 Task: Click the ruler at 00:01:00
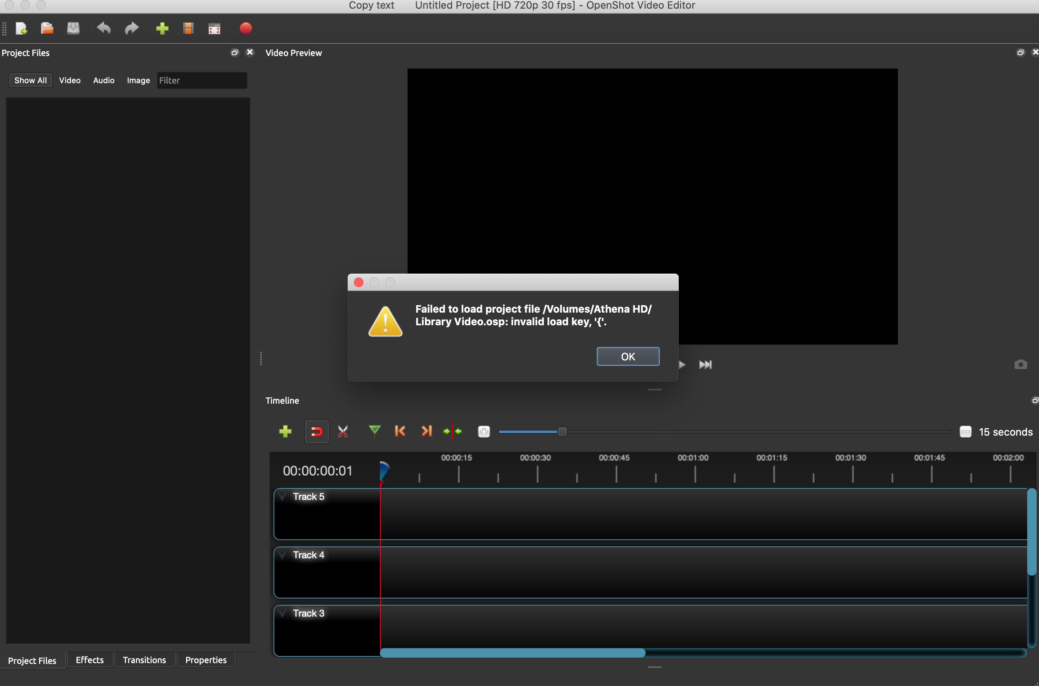tap(693, 458)
